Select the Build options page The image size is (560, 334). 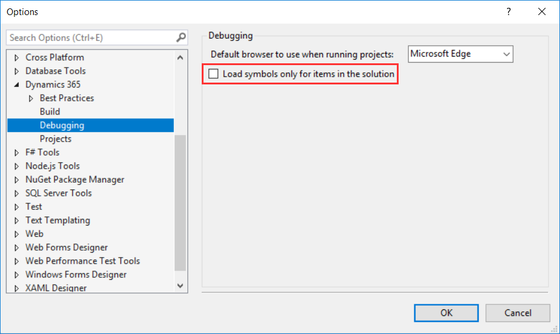point(50,112)
